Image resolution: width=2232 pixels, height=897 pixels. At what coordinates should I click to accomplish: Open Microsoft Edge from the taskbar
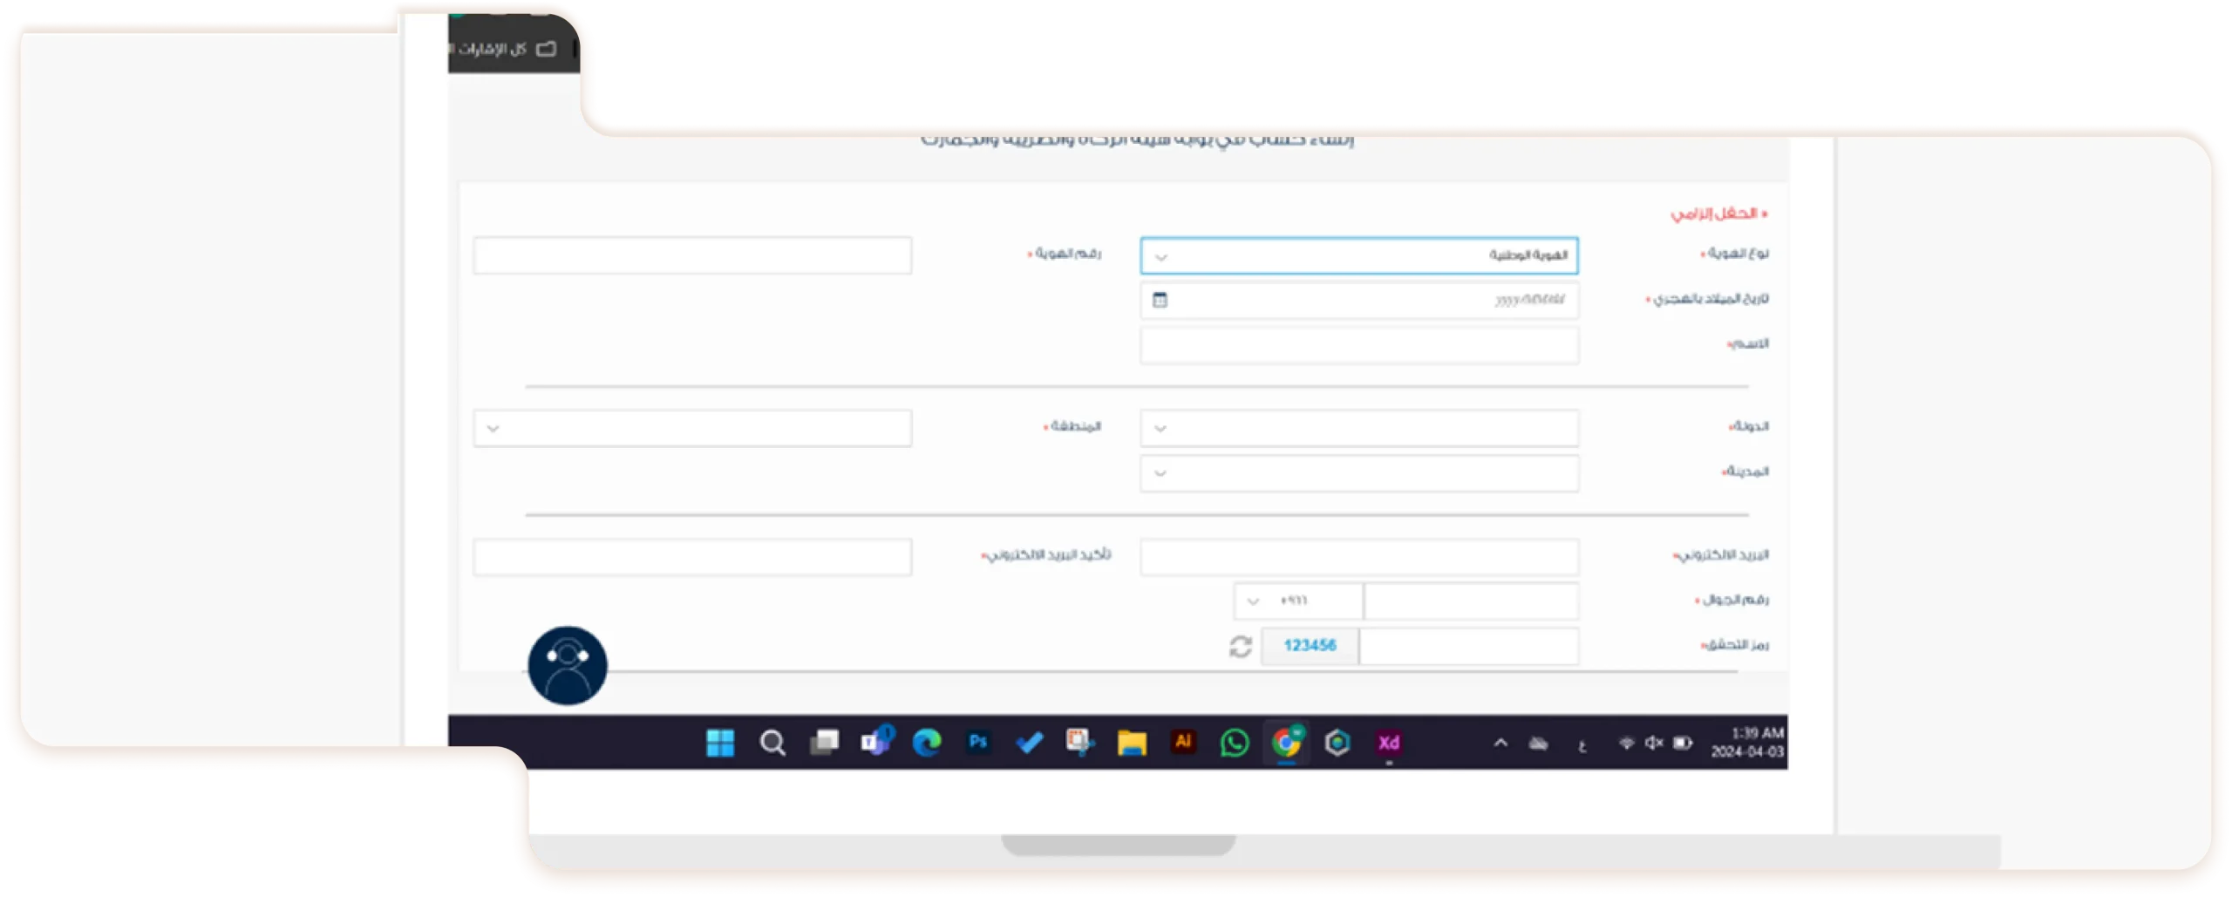pos(927,743)
